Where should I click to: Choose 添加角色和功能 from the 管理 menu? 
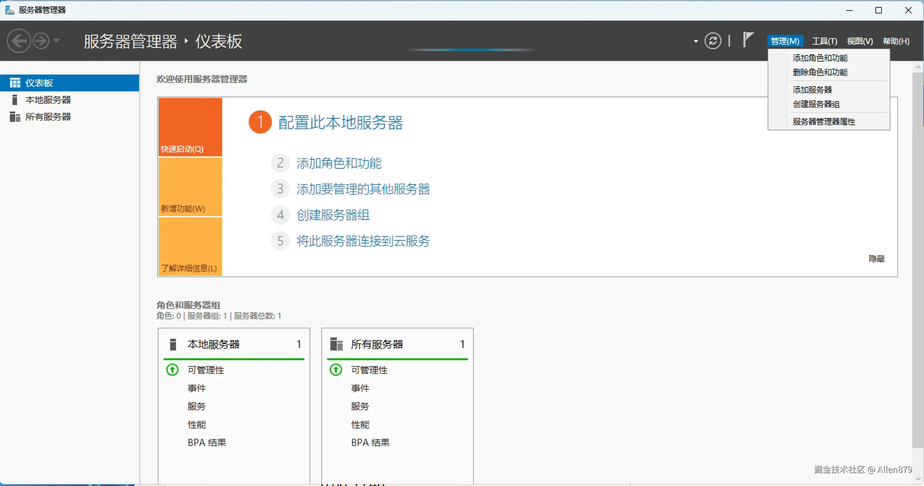[820, 58]
